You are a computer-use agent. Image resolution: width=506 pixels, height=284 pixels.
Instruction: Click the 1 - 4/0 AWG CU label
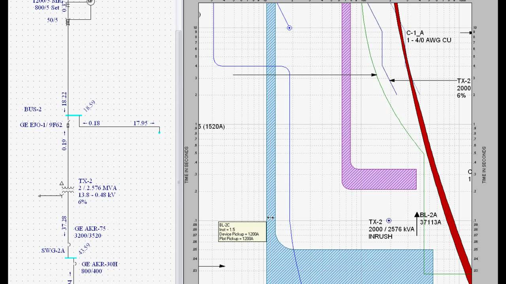coord(429,40)
